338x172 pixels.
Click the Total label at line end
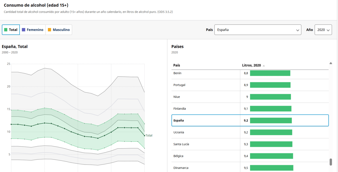click(149, 136)
